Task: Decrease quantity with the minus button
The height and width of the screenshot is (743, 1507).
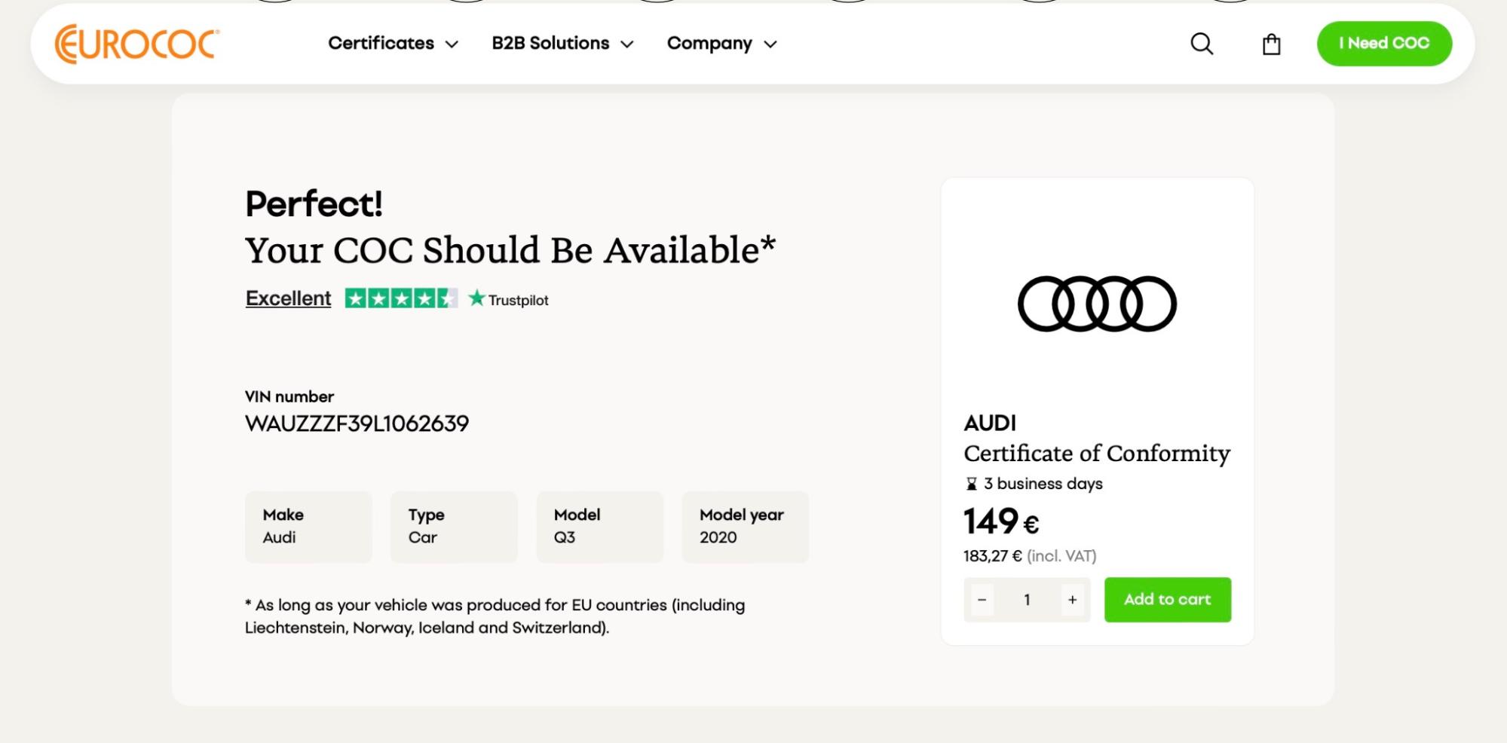Action: 982,600
